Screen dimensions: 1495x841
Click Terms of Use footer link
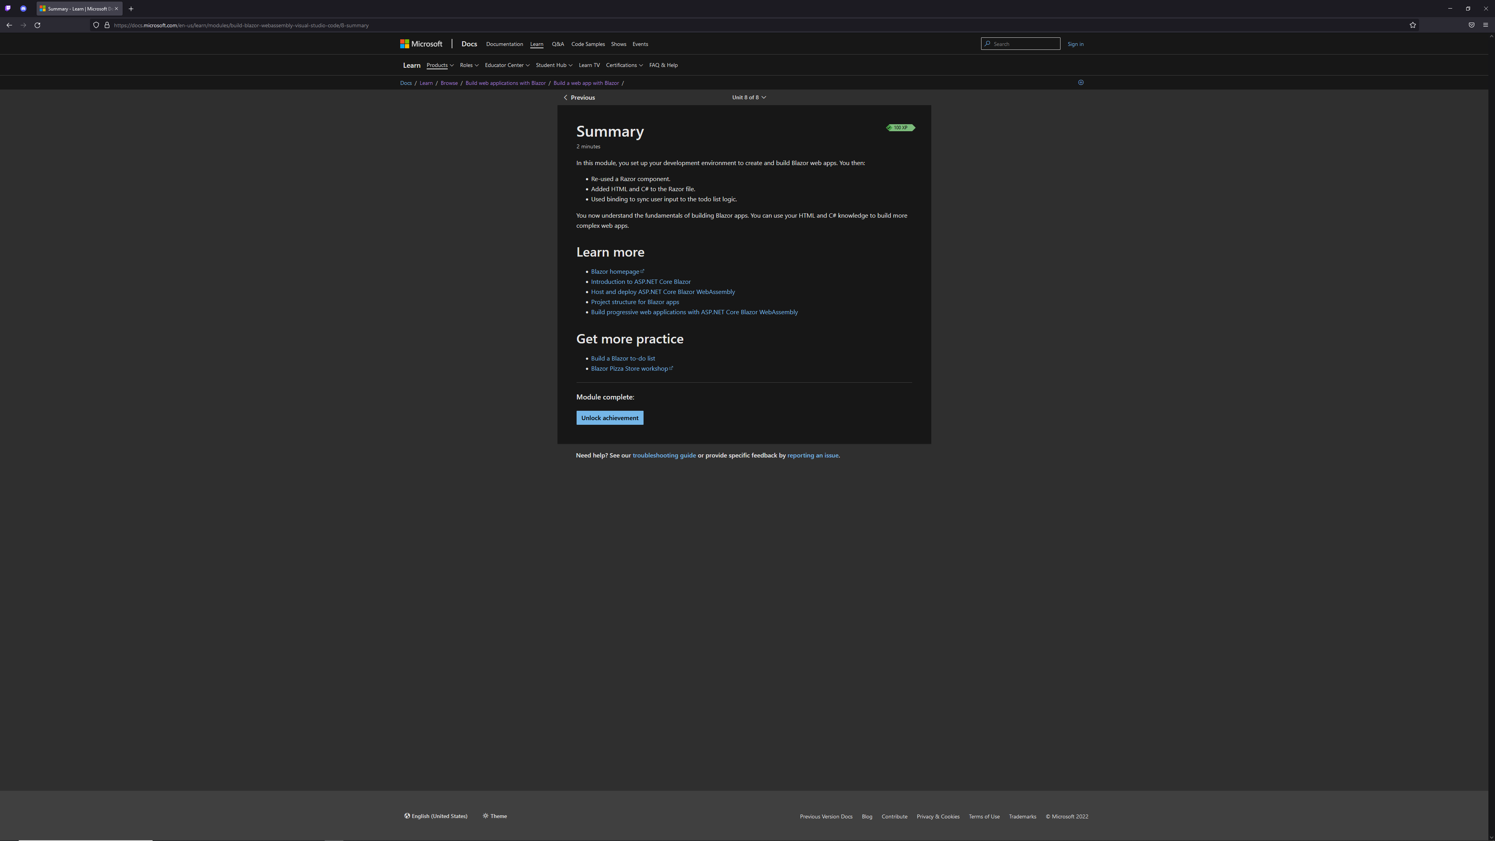pyautogui.click(x=984, y=816)
